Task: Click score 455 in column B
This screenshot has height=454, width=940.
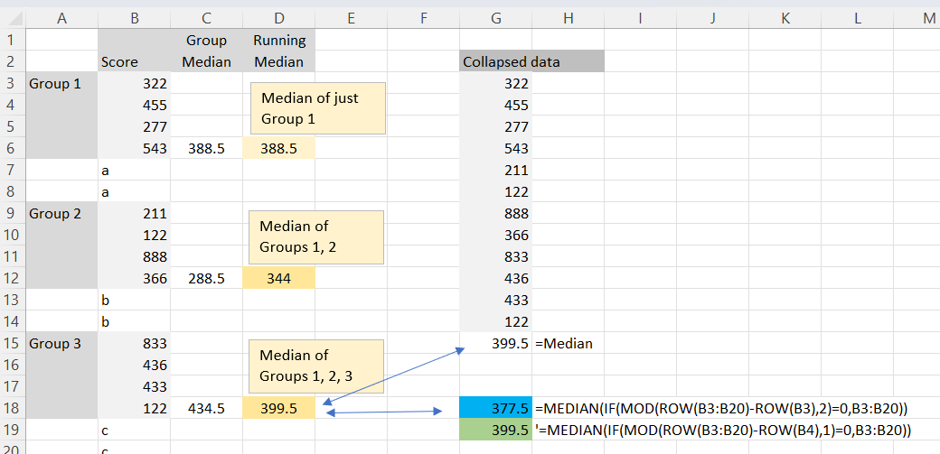Action: click(135, 106)
